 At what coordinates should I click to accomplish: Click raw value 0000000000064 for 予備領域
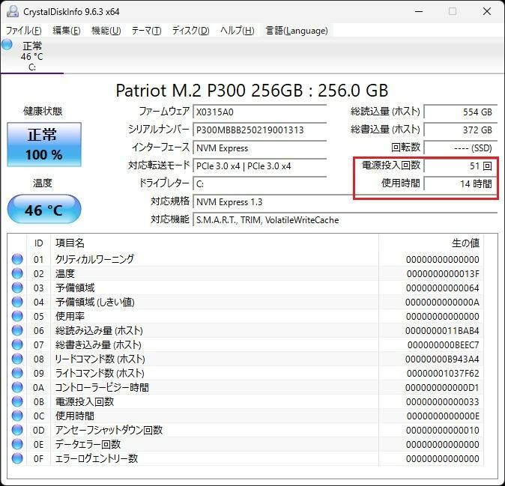point(443,288)
